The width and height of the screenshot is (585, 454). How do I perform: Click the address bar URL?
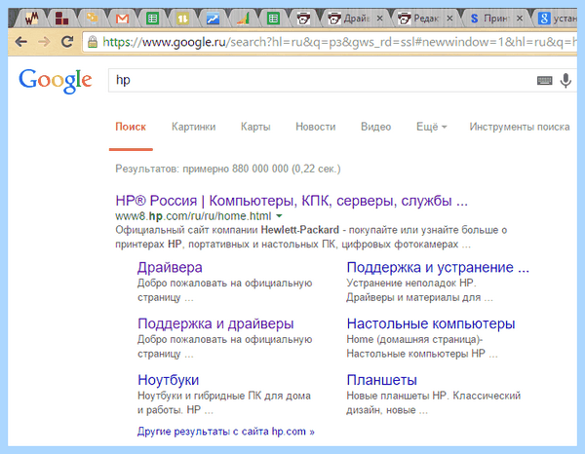[x=338, y=42]
